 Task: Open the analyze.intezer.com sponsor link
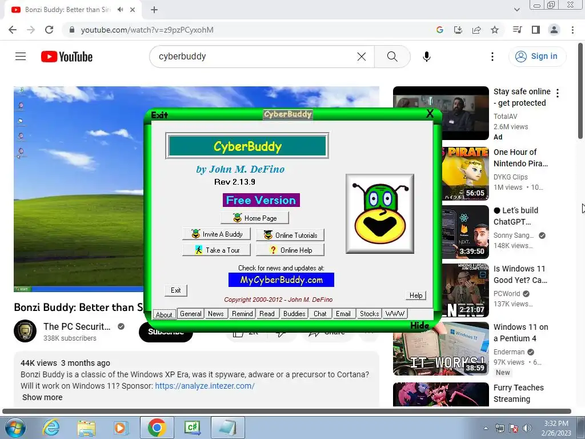[x=205, y=386]
